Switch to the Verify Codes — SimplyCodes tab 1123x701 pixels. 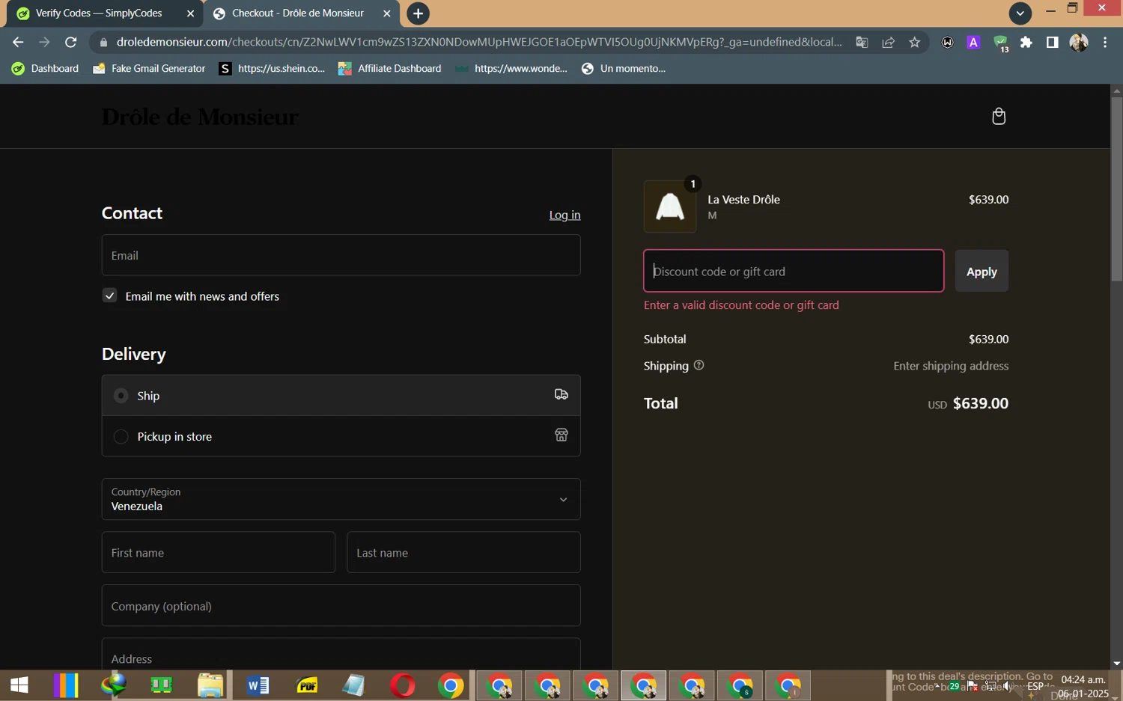(100, 13)
